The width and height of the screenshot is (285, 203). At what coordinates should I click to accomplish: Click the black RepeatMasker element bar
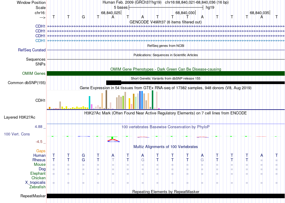coord(166,196)
